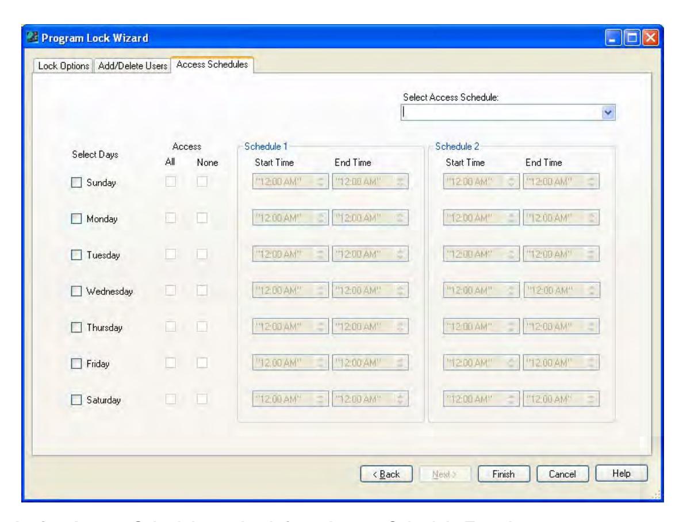Go to previous step with Back button
The image size is (683, 522).
[x=386, y=474]
